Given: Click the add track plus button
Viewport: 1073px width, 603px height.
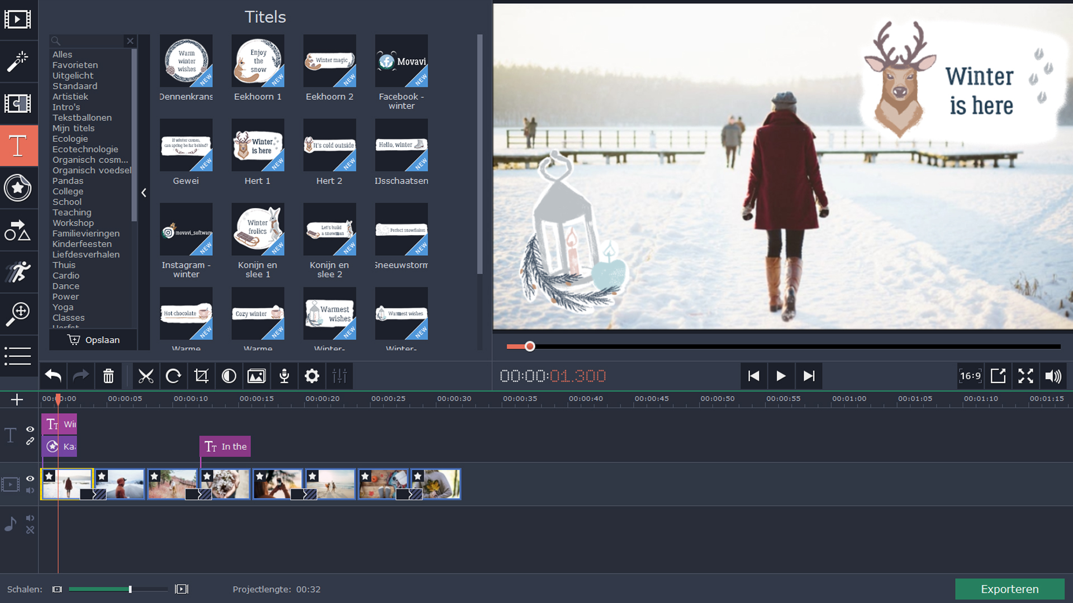Looking at the screenshot, I should [x=17, y=399].
